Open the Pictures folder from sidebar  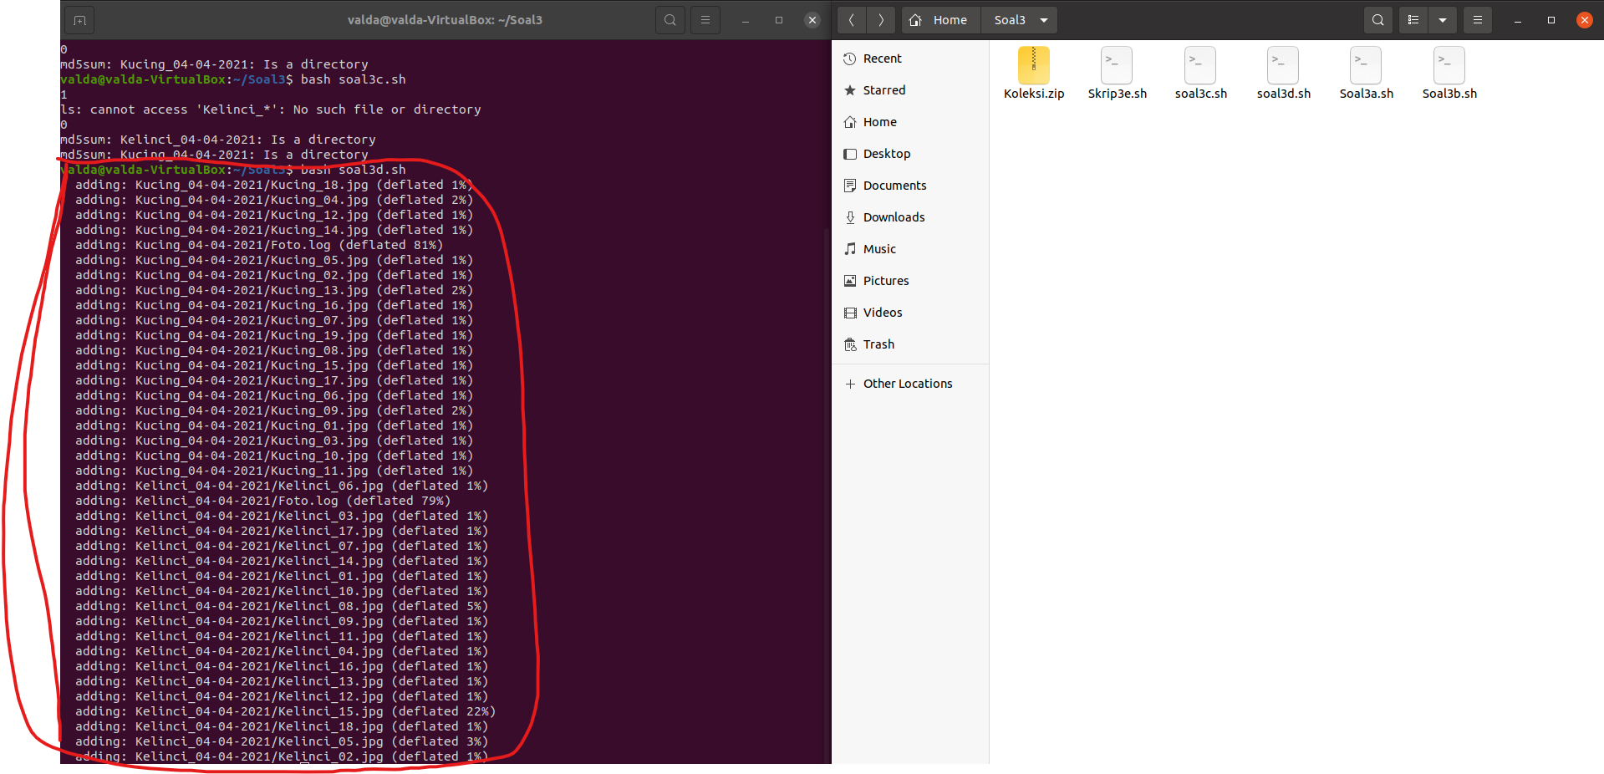tap(886, 280)
